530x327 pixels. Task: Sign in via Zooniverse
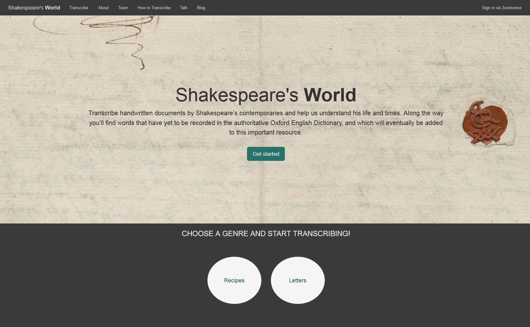pyautogui.click(x=501, y=8)
